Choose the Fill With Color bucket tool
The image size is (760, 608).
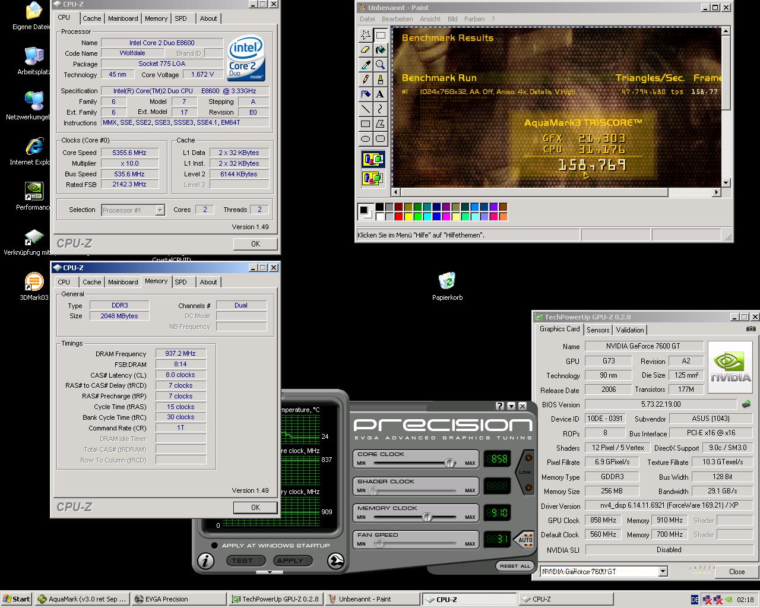tap(381, 50)
